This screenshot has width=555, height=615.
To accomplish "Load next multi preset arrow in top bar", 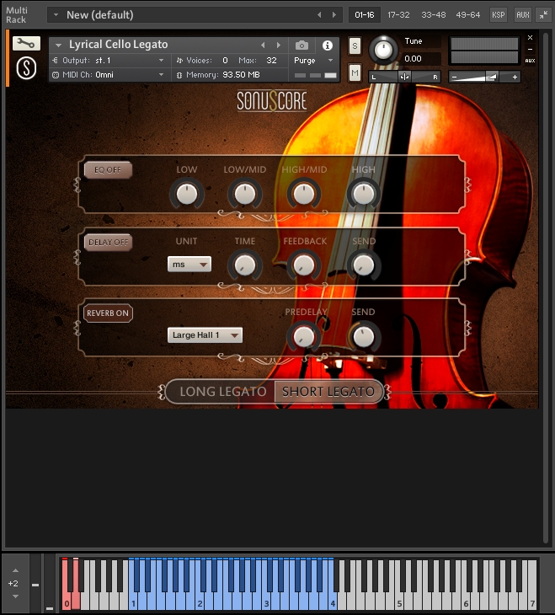I will [334, 15].
